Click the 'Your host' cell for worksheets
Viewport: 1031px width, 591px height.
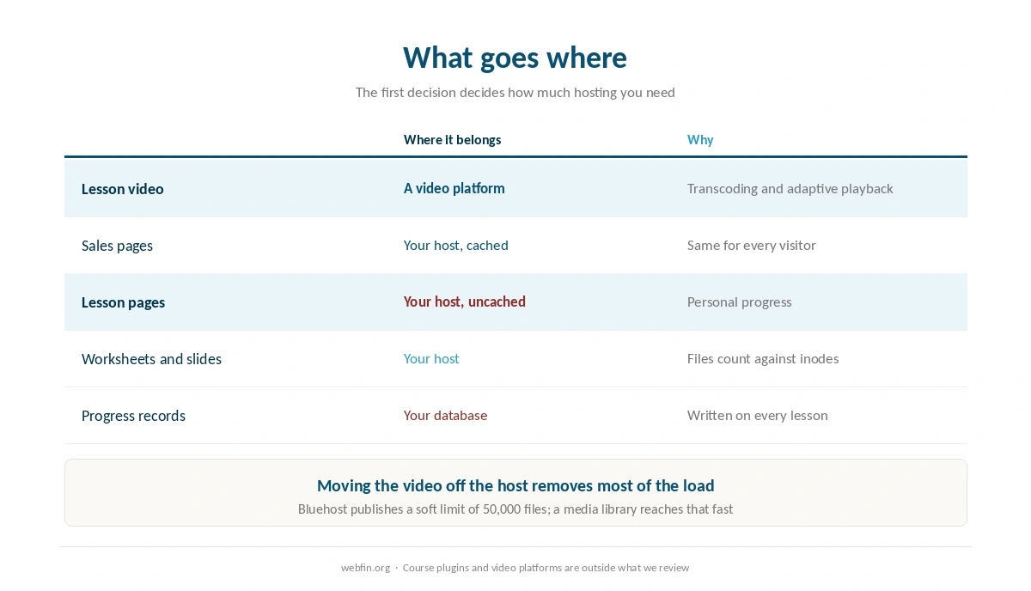(x=431, y=359)
